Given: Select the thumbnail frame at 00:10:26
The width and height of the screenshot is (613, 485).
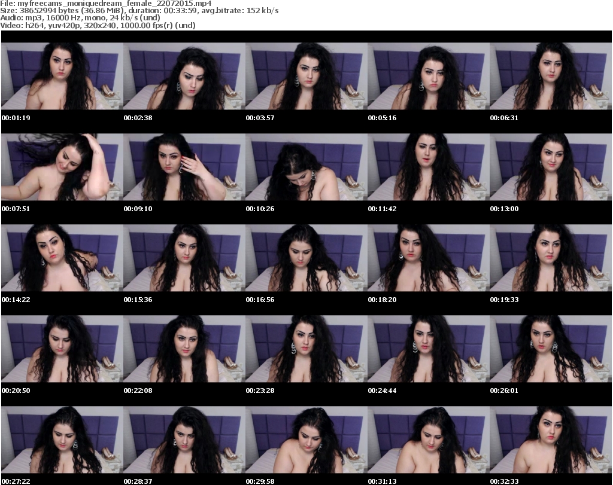Looking at the screenshot, I should click(306, 167).
